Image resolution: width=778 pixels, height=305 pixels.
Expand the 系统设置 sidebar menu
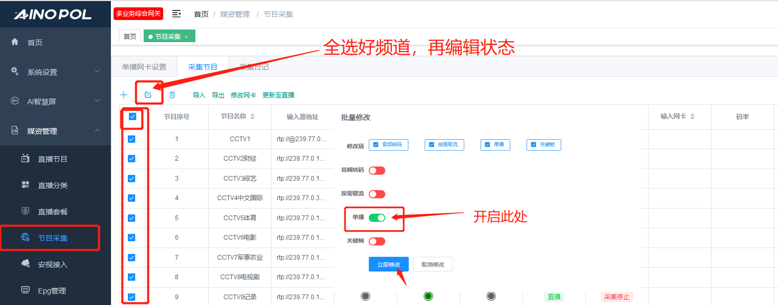(55, 72)
